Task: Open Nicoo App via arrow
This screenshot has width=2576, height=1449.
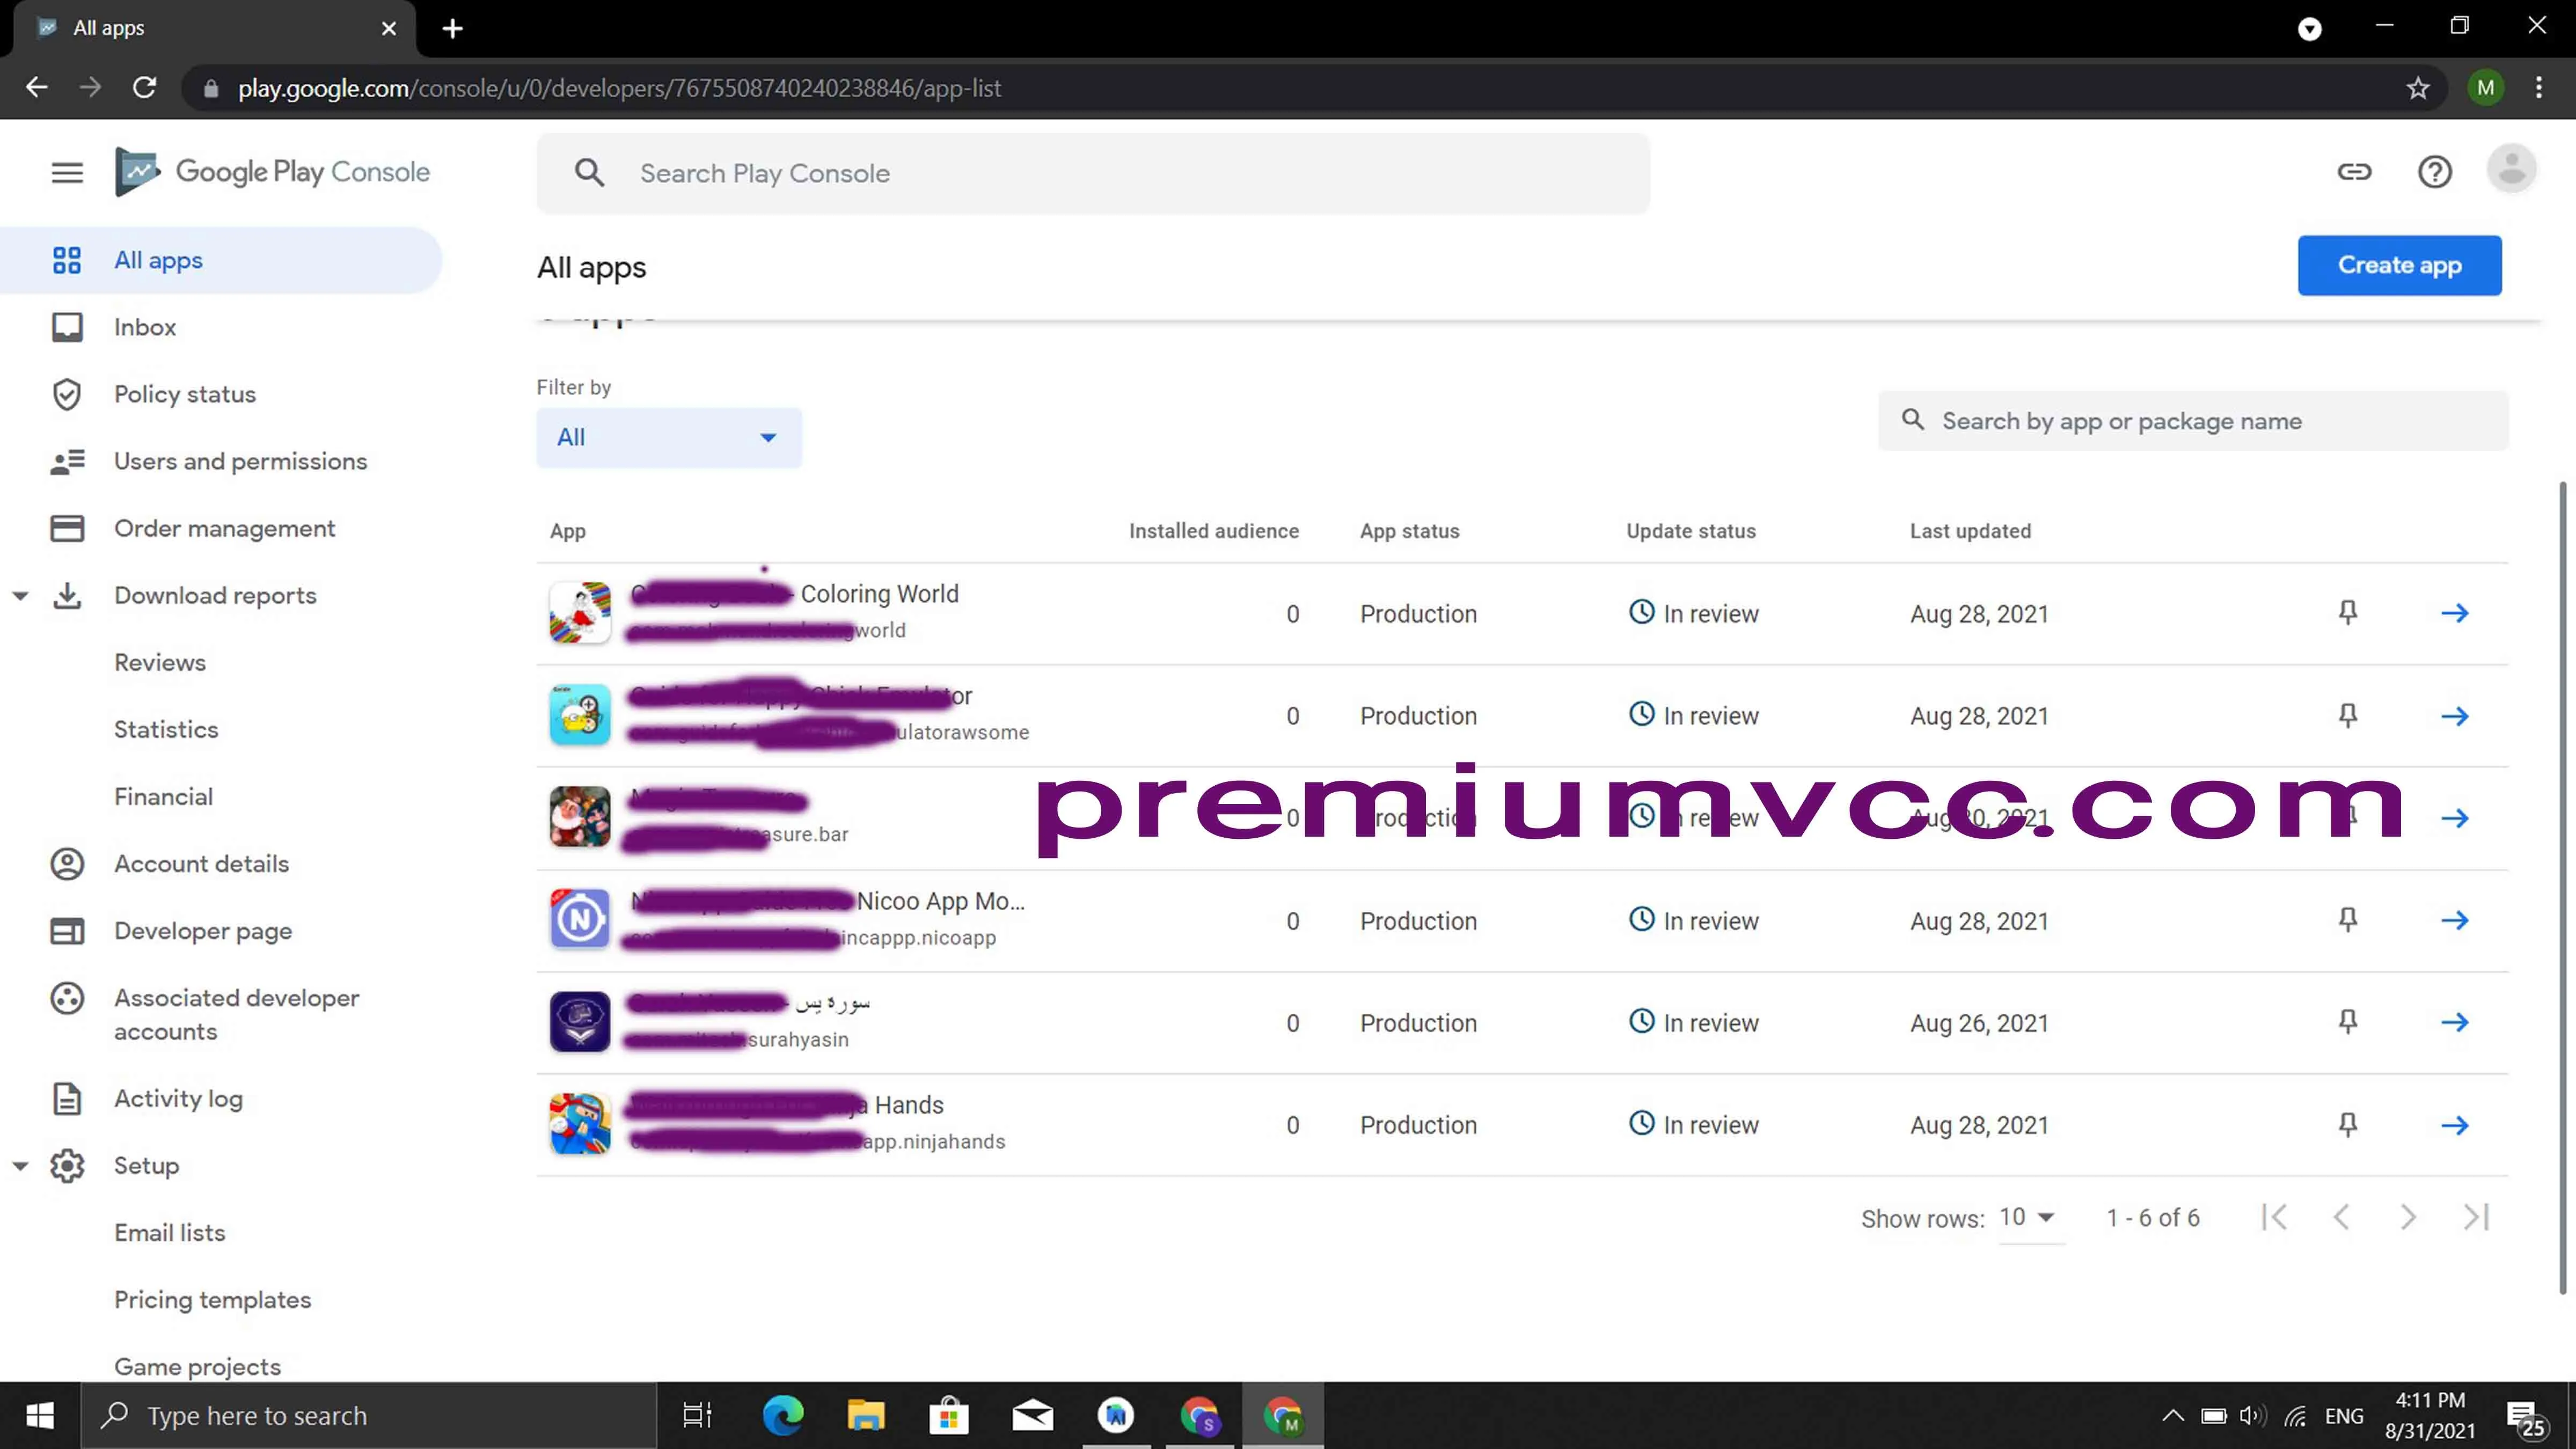Action: coord(2454,920)
